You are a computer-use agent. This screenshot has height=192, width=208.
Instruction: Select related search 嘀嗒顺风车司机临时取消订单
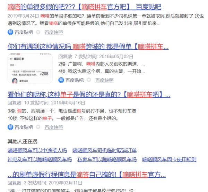pos(104,150)
